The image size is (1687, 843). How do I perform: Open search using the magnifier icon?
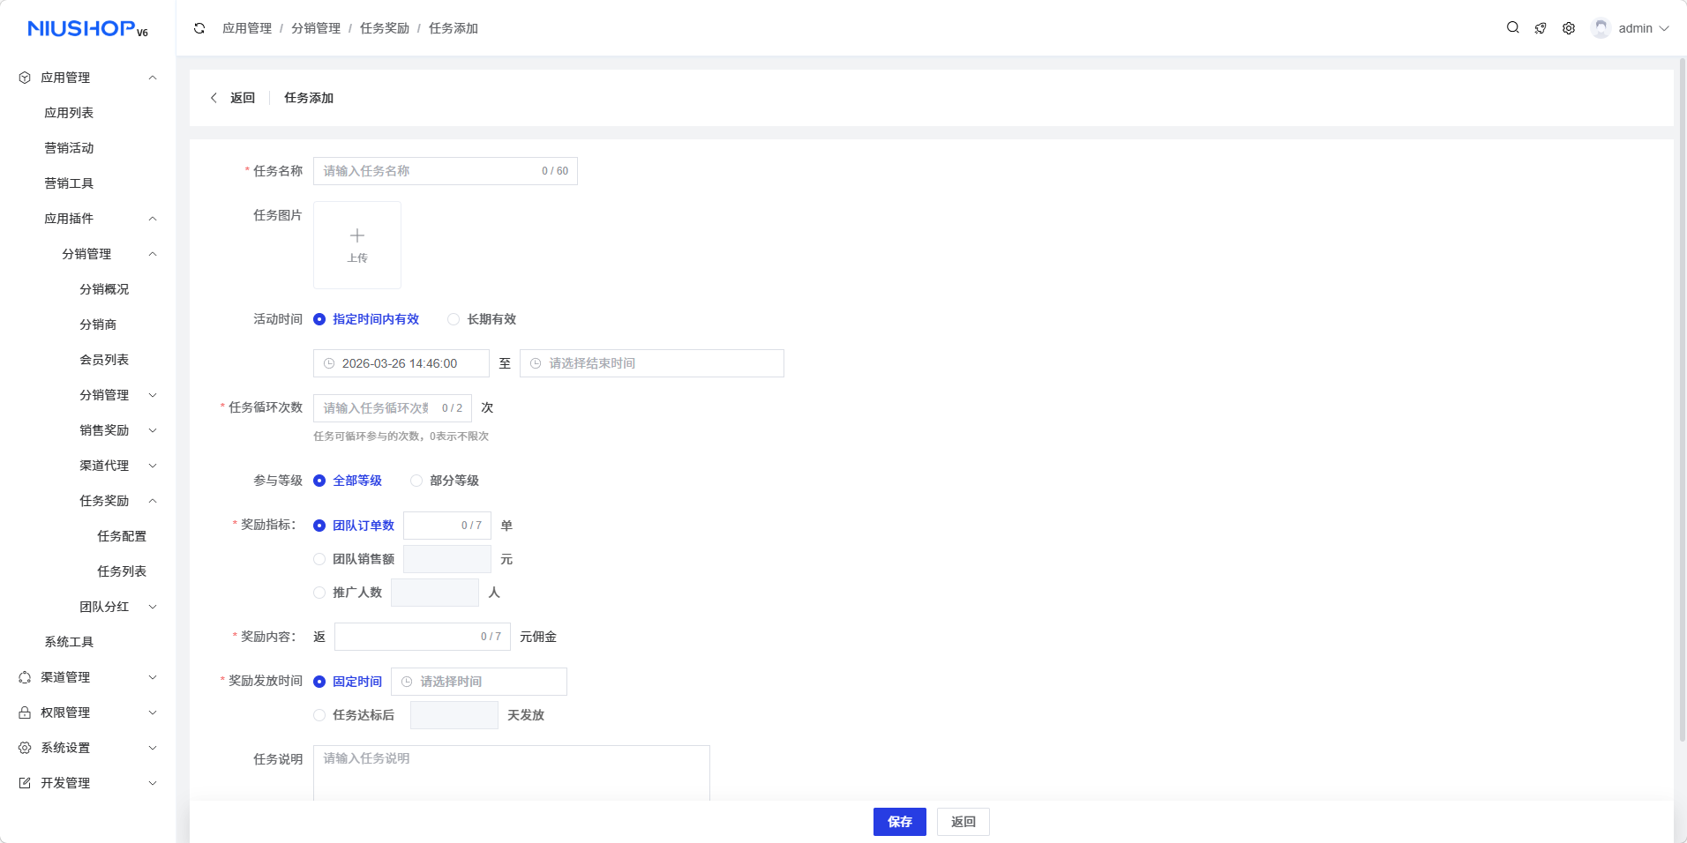point(1512,28)
